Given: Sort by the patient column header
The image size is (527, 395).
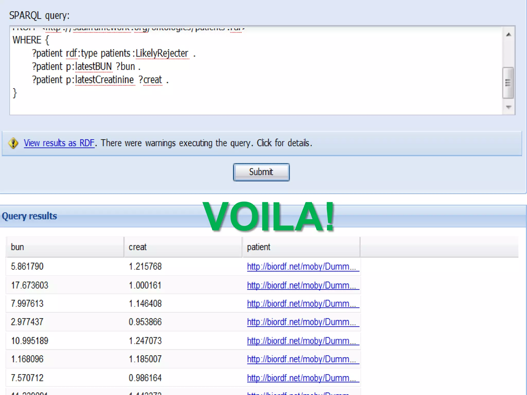Looking at the screenshot, I should (301, 247).
